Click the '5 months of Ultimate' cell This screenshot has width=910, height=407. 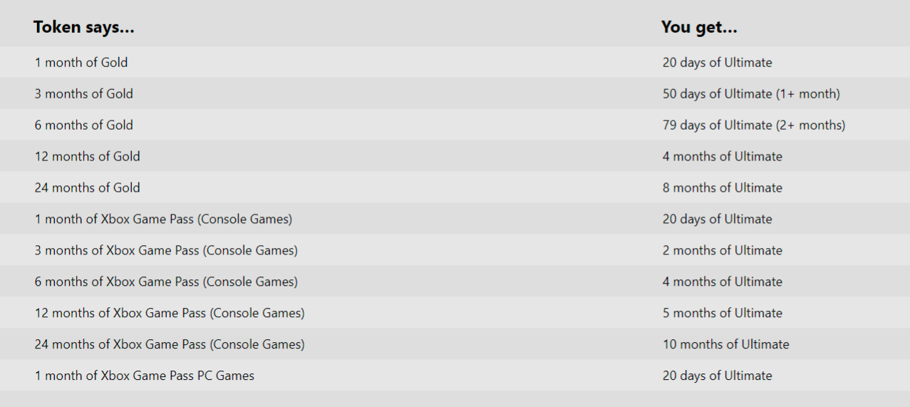pos(722,313)
